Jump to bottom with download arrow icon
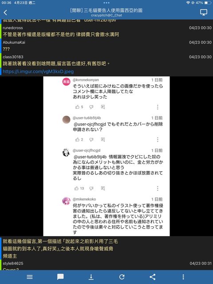 pos(91,277)
